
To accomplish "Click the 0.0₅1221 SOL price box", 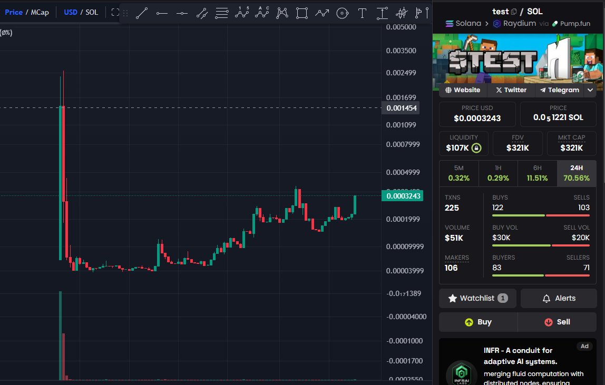I will (x=558, y=114).
